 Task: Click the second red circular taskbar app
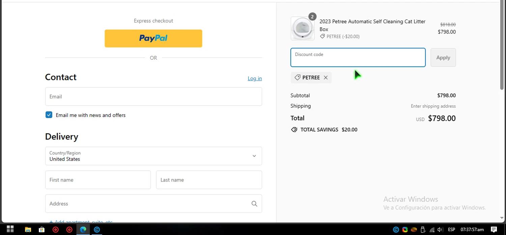click(x=69, y=230)
